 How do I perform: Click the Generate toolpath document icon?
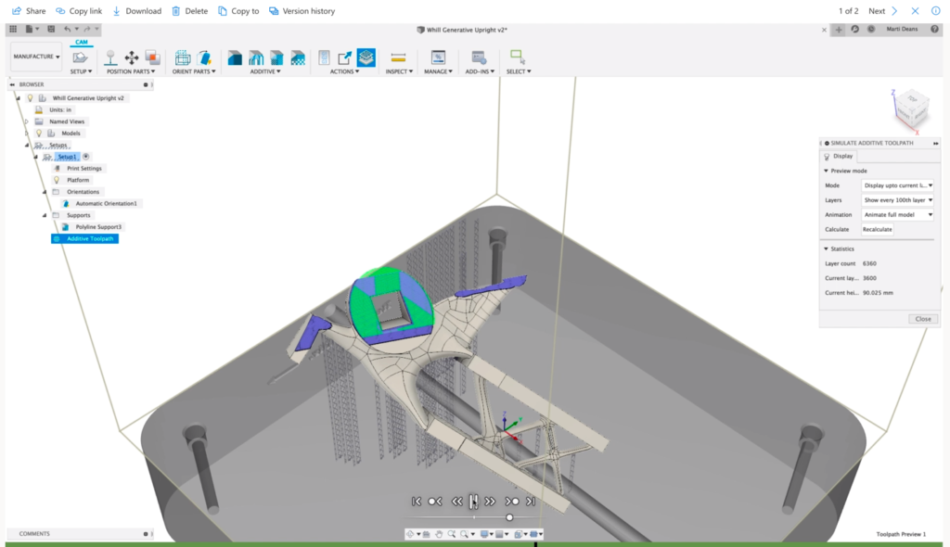(324, 57)
